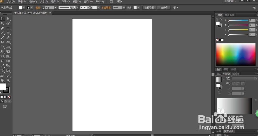Select the Scissors tool
Image resolution: width=258 pixels, height=136 pixels.
pyautogui.click(x=8, y=42)
